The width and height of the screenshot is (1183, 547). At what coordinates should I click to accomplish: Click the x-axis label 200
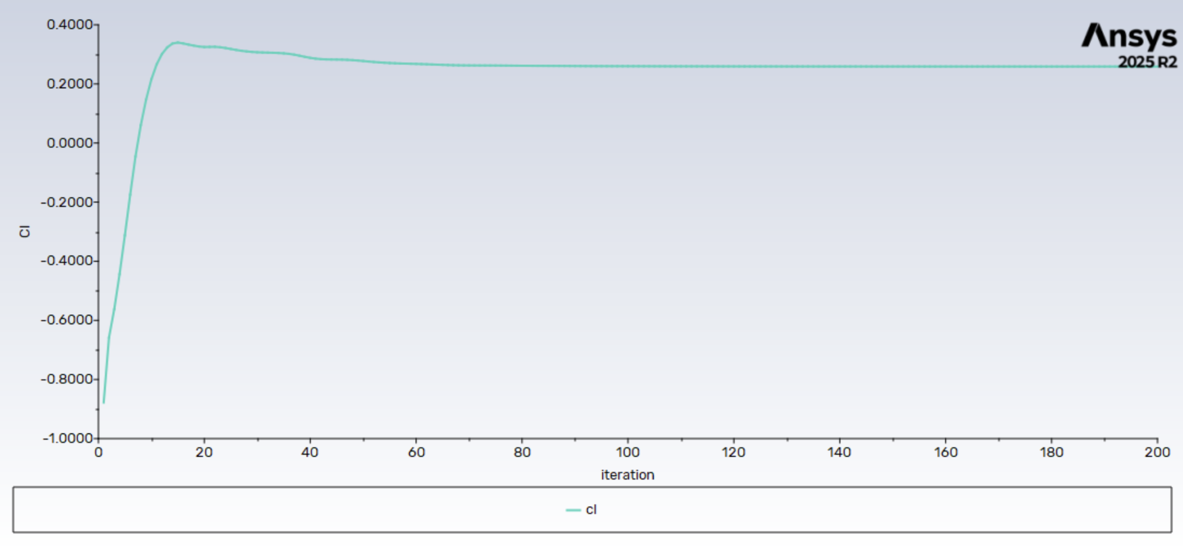tap(1157, 453)
